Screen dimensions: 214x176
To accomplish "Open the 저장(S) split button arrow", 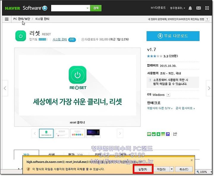I will pyautogui.click(x=171, y=169).
